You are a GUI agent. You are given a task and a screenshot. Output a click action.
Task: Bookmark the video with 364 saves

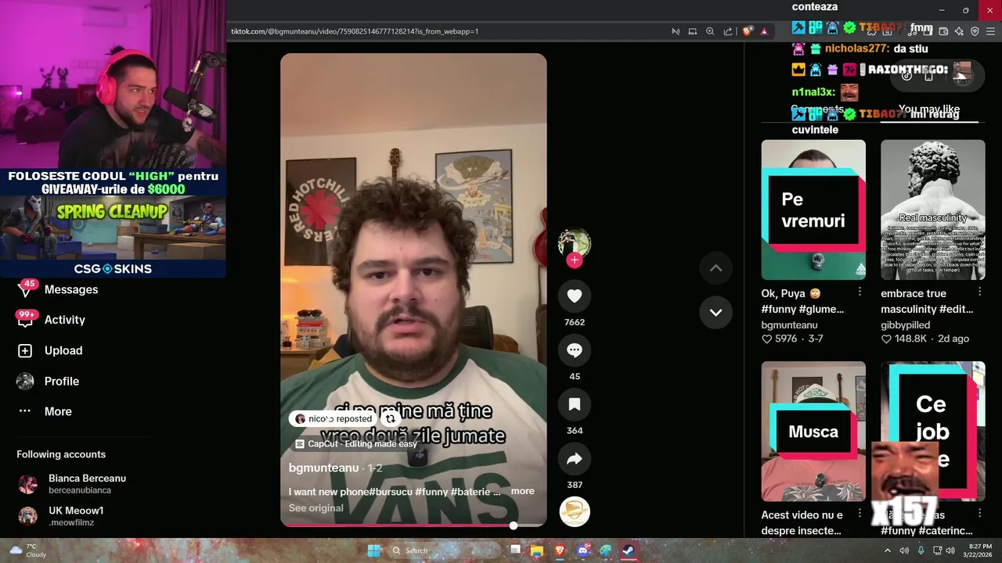coord(574,404)
